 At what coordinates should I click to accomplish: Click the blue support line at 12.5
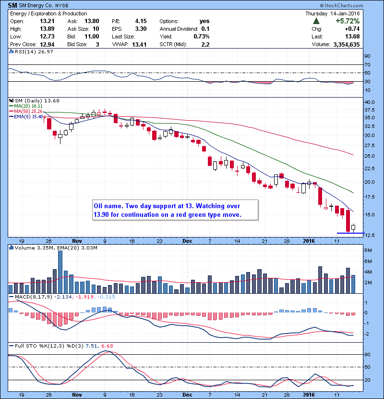pos(350,233)
